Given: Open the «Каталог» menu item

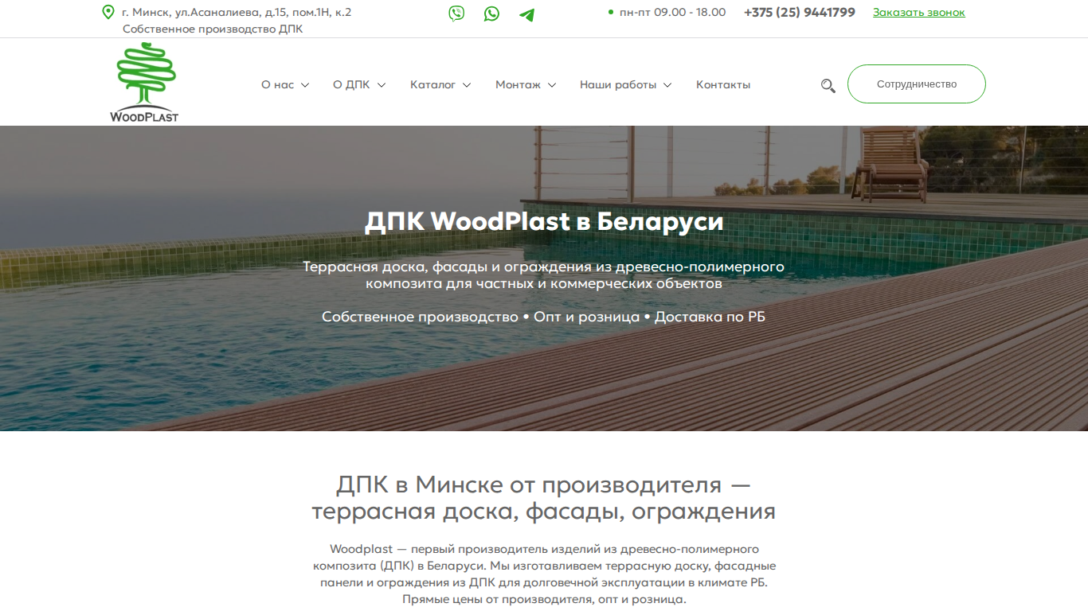Looking at the screenshot, I should pyautogui.click(x=432, y=84).
